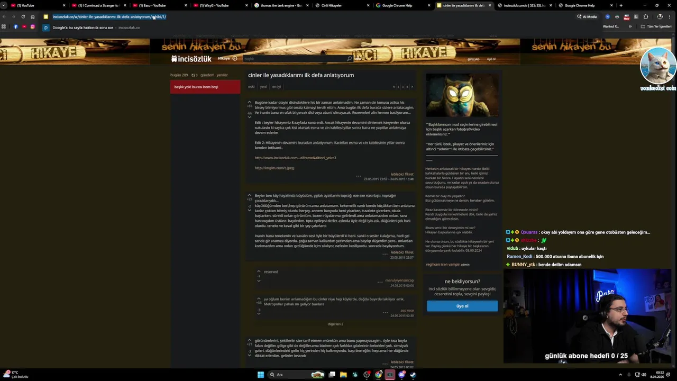Upvote the first entry (+83)
Image resolution: width=677 pixels, height=381 pixels.
[x=250, y=102]
